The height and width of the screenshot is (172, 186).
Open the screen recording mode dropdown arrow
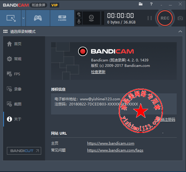tap(23, 18)
